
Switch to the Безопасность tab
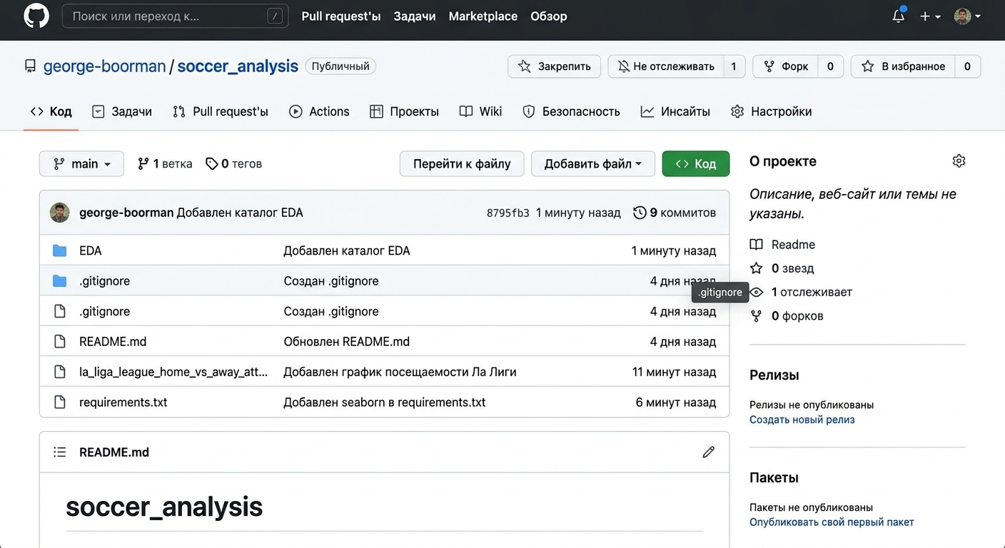click(572, 111)
